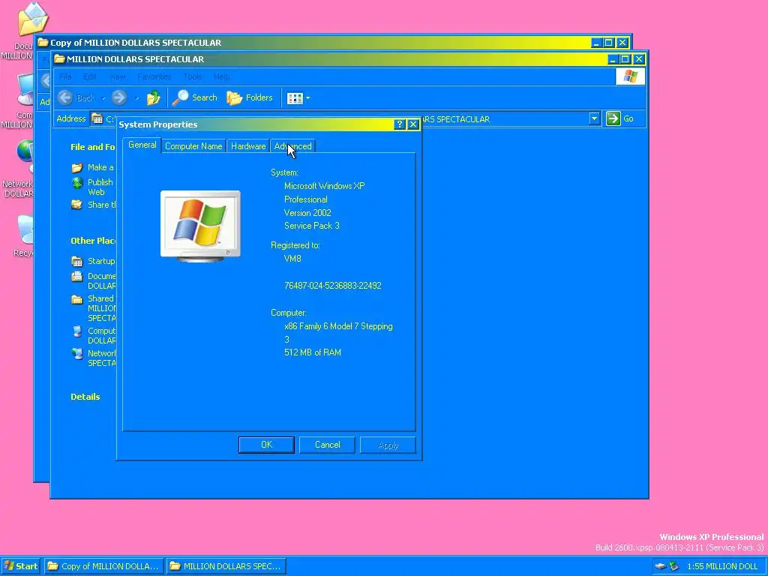The width and height of the screenshot is (768, 576).
Task: Switch to MILLION DOLLARS SPEC... taskbar button
Action: (x=226, y=566)
